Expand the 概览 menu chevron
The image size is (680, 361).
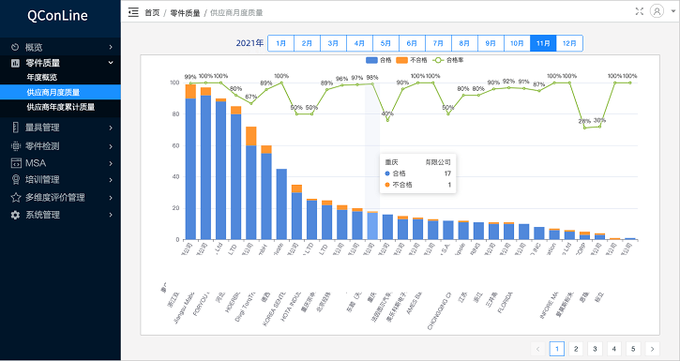click(x=111, y=47)
